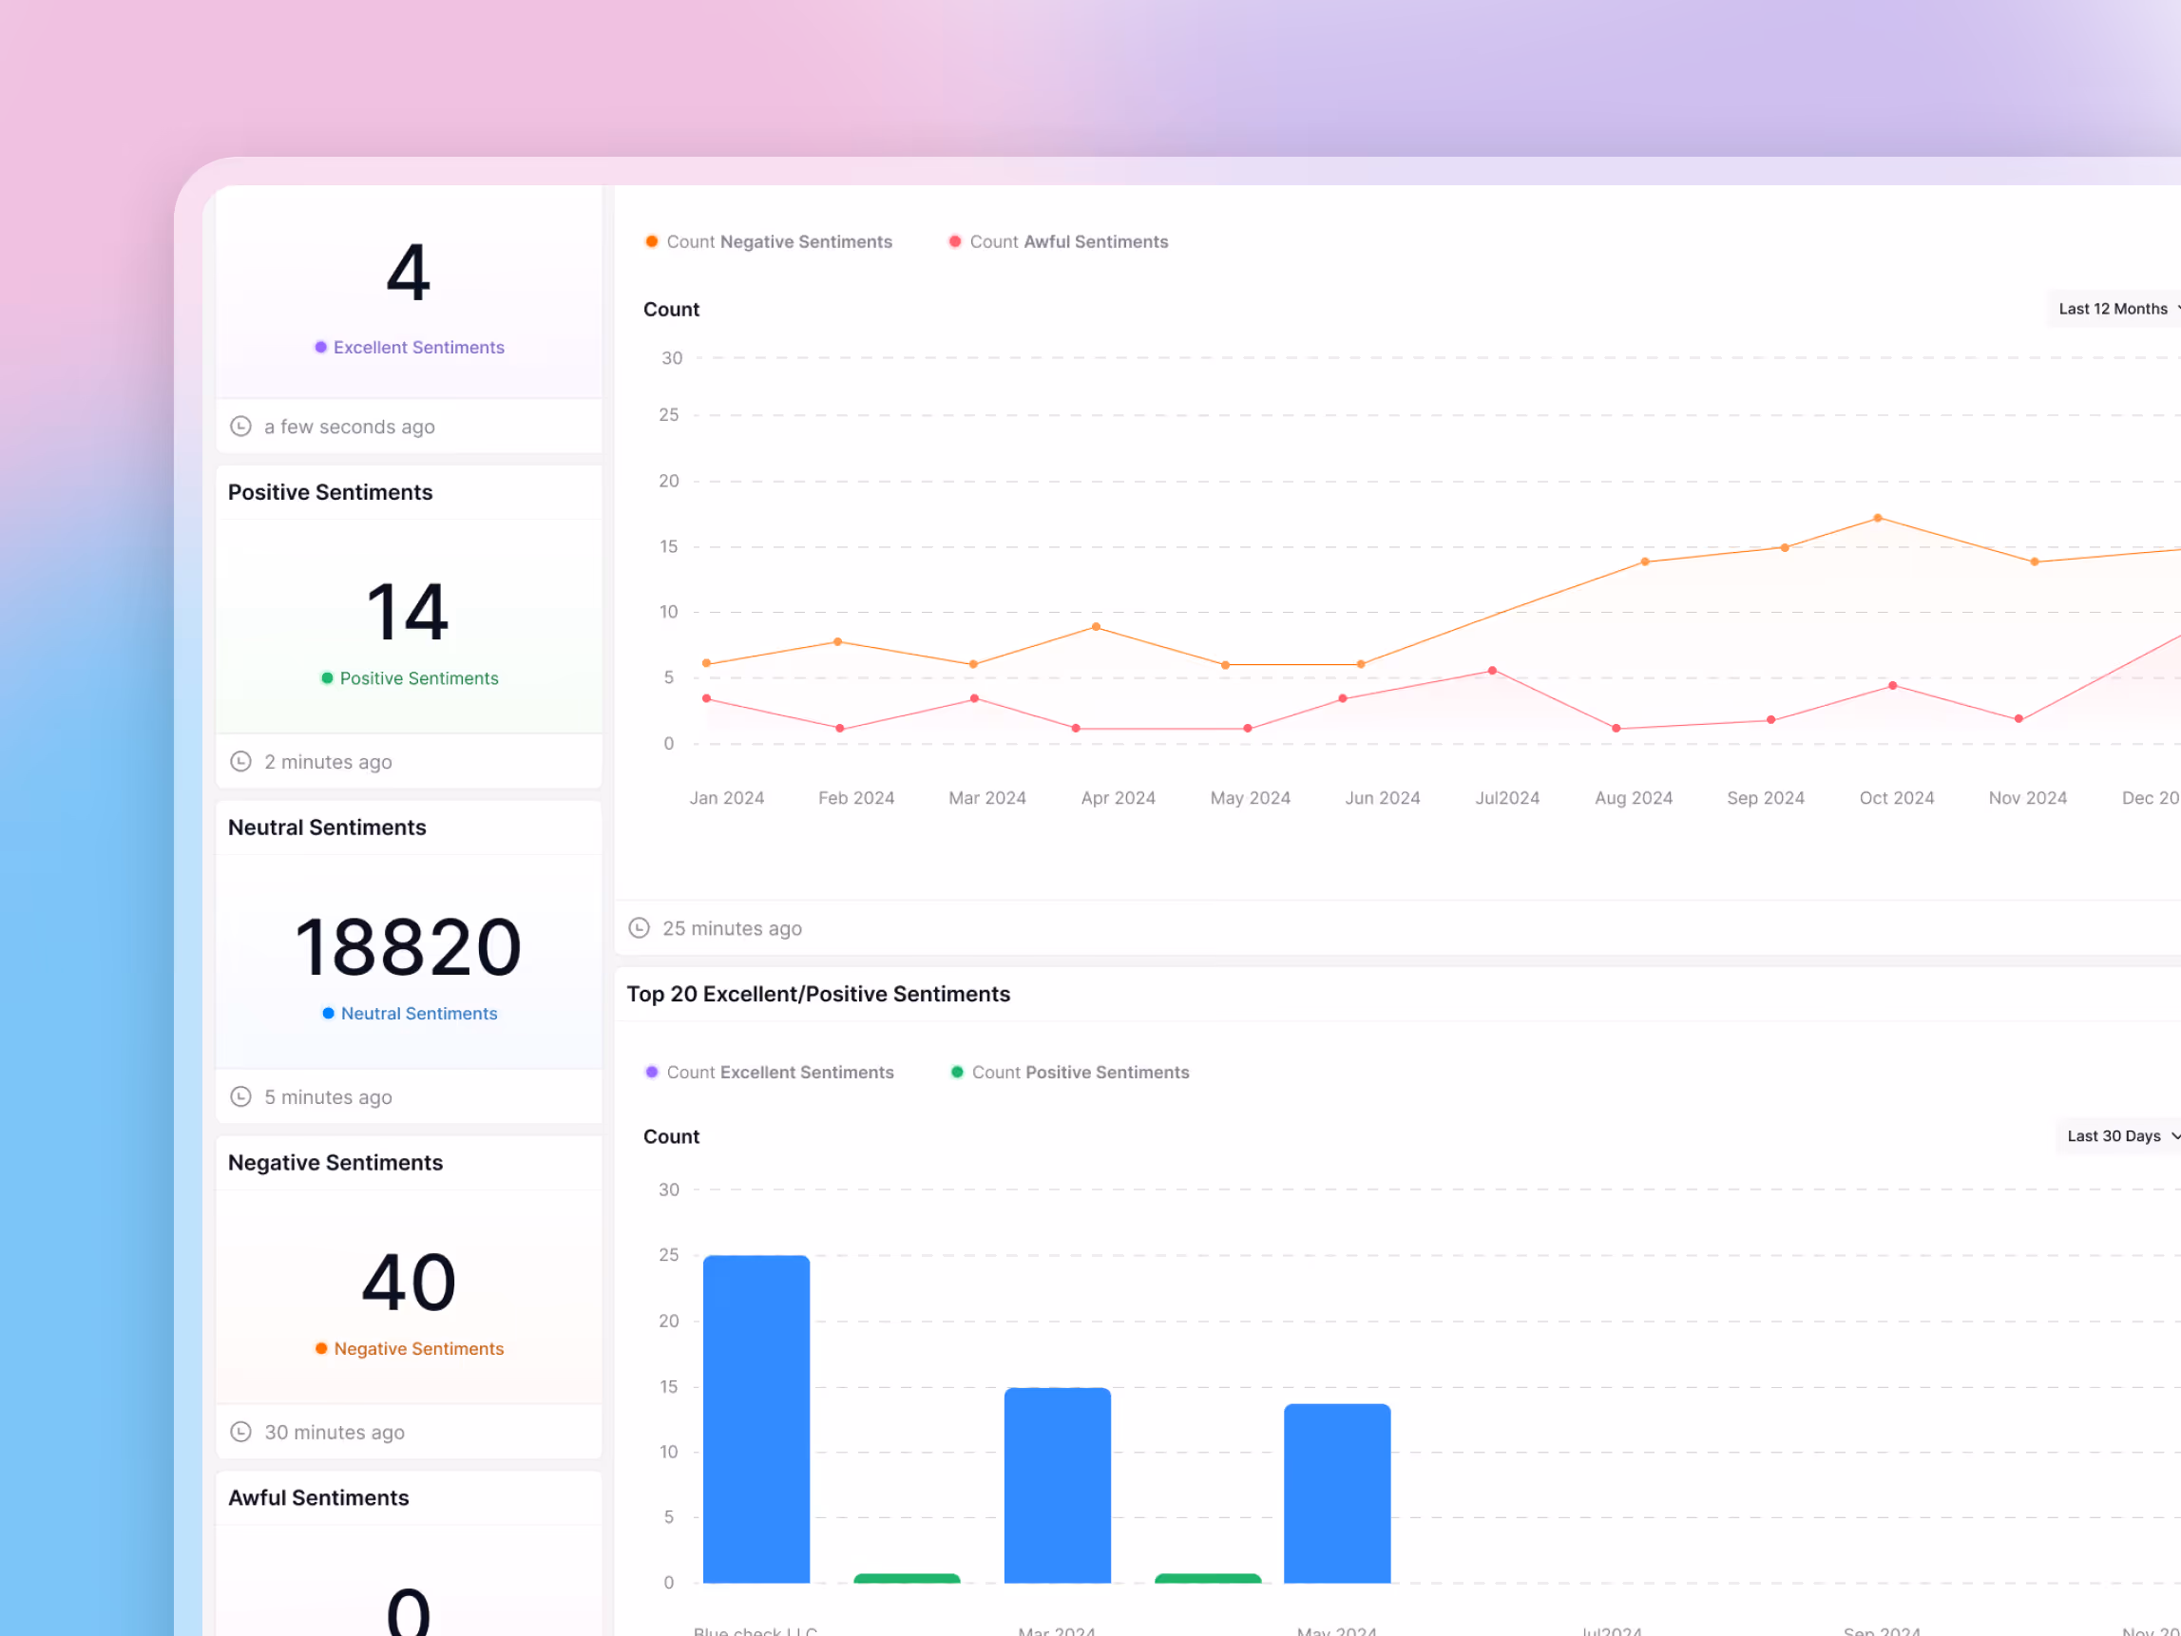Click the value 40 in Negative card
This screenshot has width=2181, height=1636.
pyautogui.click(x=409, y=1283)
